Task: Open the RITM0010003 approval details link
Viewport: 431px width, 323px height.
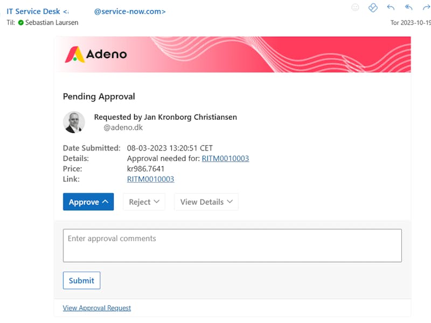Action: click(225, 158)
